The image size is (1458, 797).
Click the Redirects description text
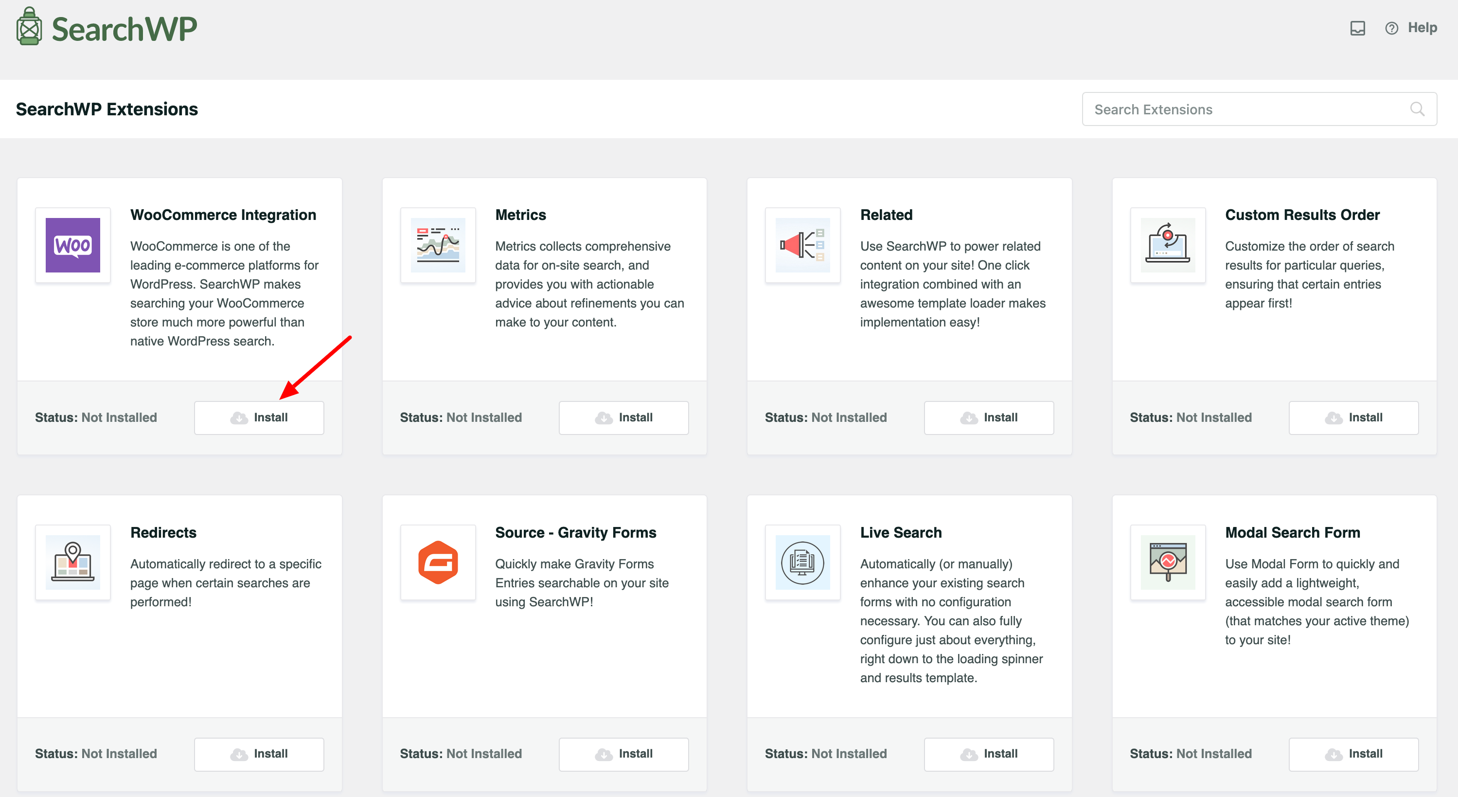pyautogui.click(x=225, y=583)
